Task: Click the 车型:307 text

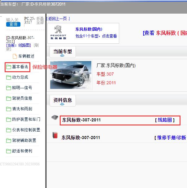Action: pos(105,74)
